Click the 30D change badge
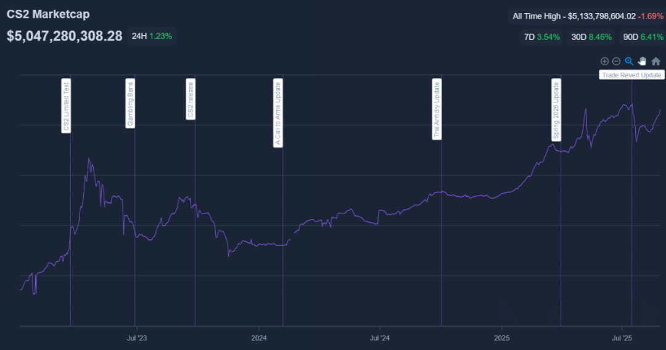666x350 pixels. (x=591, y=37)
